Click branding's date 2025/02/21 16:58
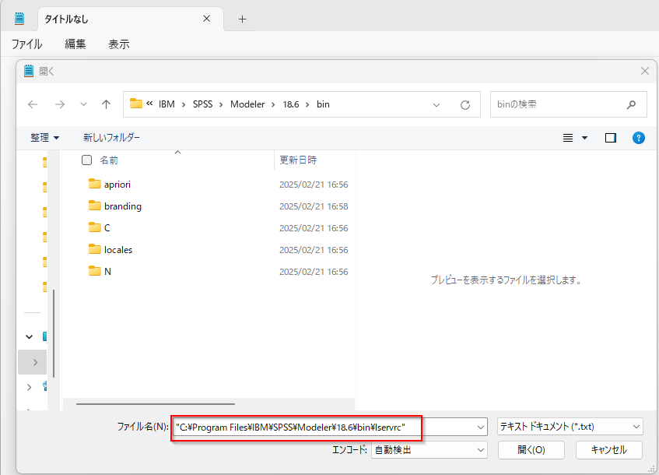This screenshot has height=475, width=659. [x=314, y=206]
